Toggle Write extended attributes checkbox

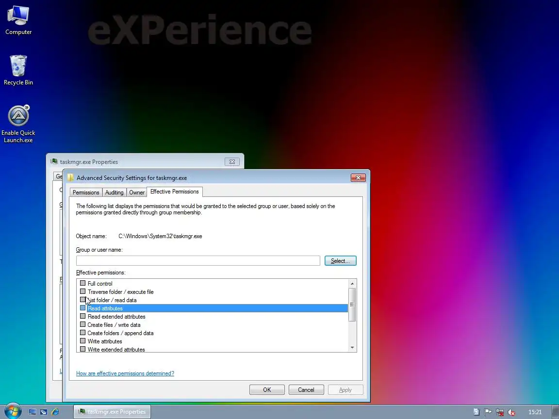point(82,349)
